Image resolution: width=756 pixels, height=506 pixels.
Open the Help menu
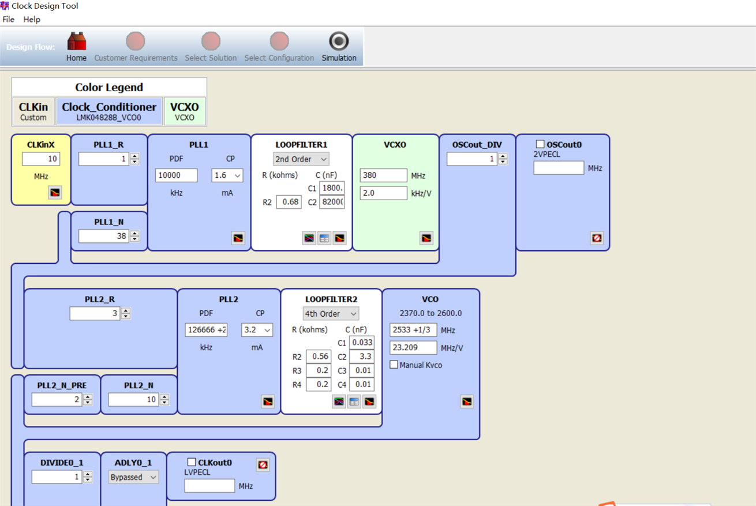[x=32, y=19]
